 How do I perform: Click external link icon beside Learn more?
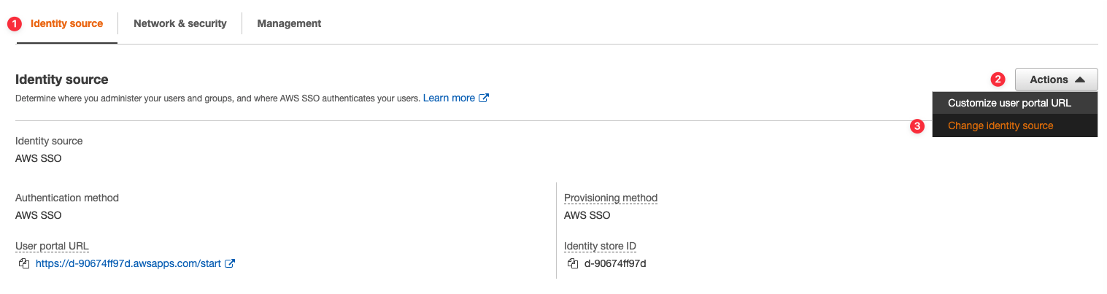tap(483, 98)
